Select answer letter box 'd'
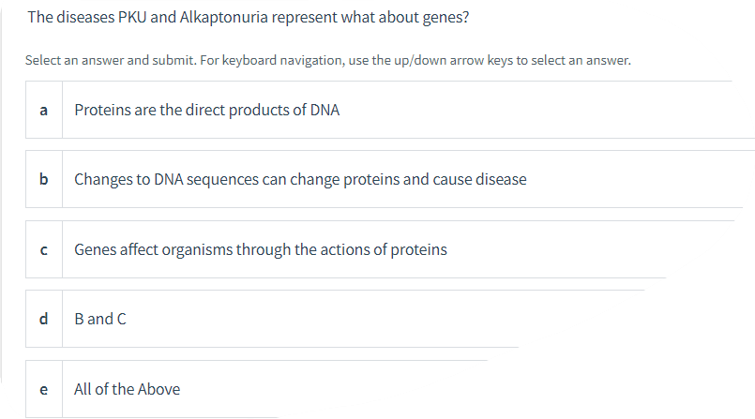 (x=44, y=319)
